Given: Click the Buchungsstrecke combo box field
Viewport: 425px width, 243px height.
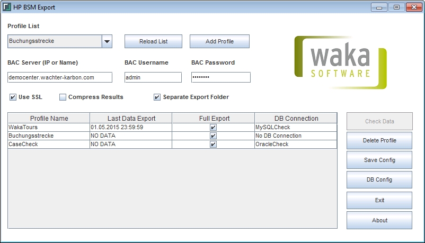Looking at the screenshot, I should point(55,41).
